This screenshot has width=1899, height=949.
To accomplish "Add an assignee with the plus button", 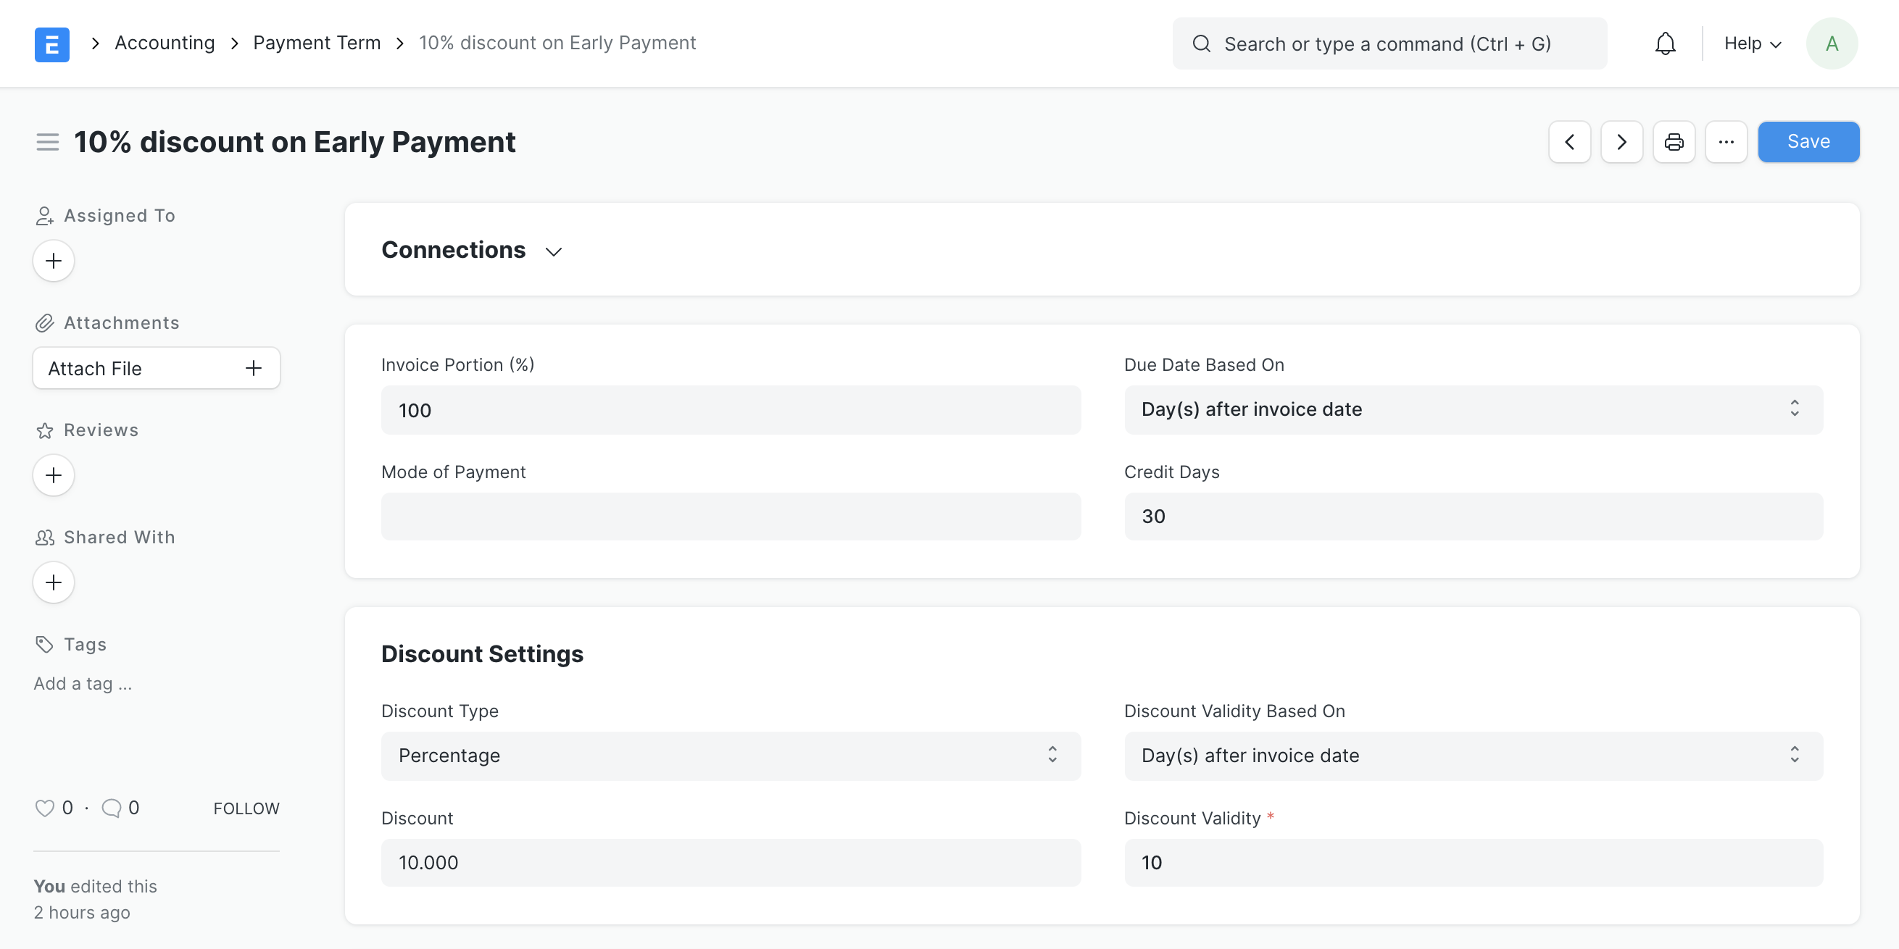I will [53, 261].
